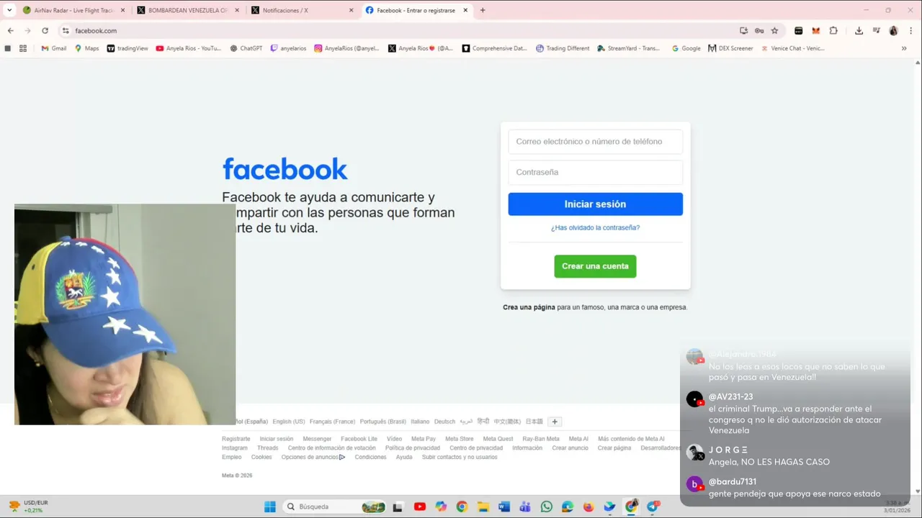Open YouTube app in the taskbar
Viewport: 922px width, 518px height.
(420, 506)
